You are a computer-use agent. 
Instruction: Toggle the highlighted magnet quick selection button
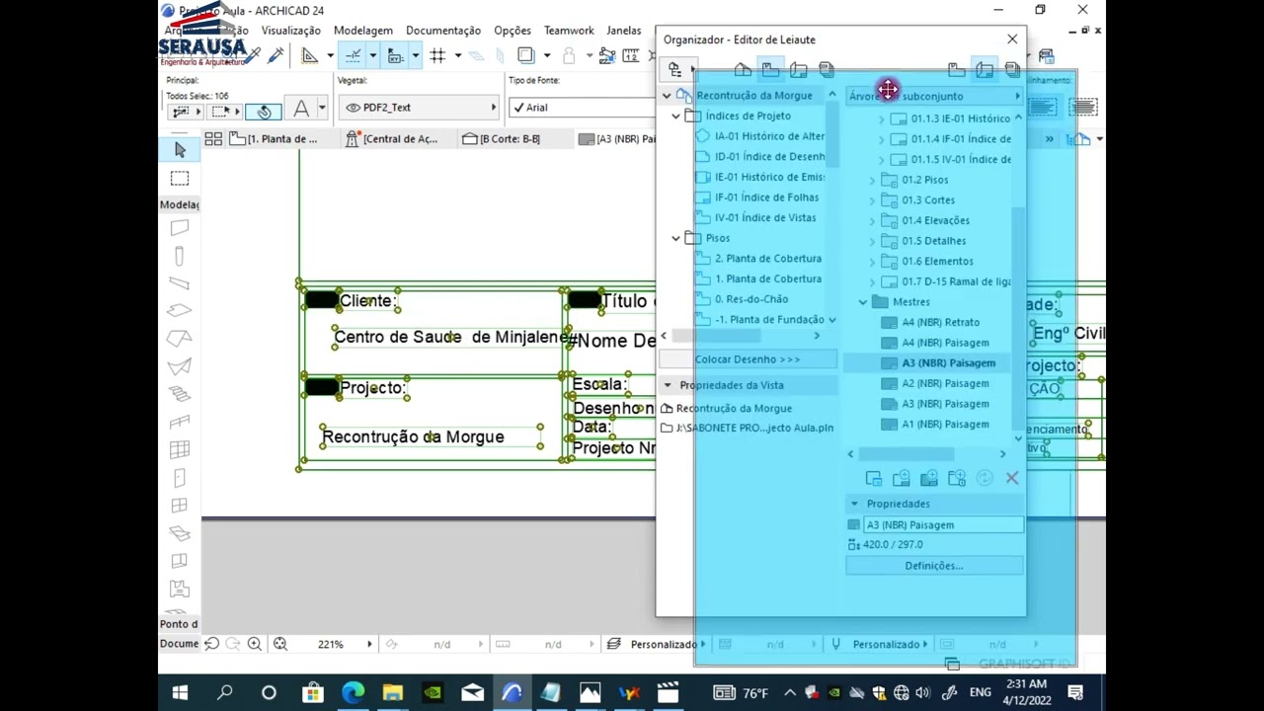tap(263, 112)
